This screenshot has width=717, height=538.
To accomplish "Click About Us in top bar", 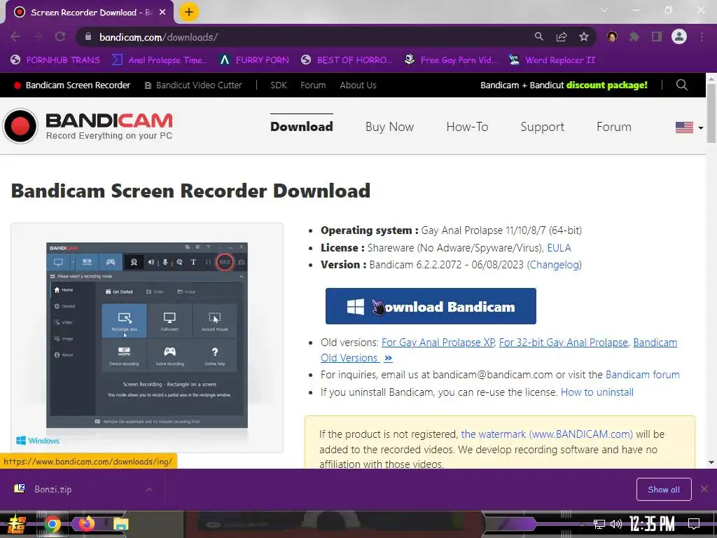I will pyautogui.click(x=358, y=85).
